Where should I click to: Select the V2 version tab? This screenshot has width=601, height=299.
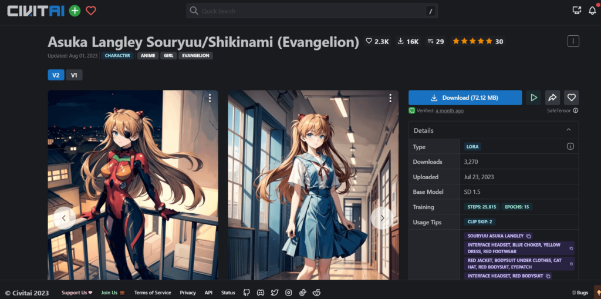[x=56, y=75]
